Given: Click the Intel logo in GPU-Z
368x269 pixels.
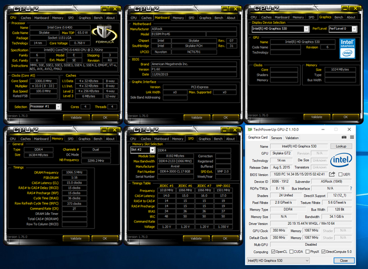Looking at the screenshot, I should tap(341, 160).
